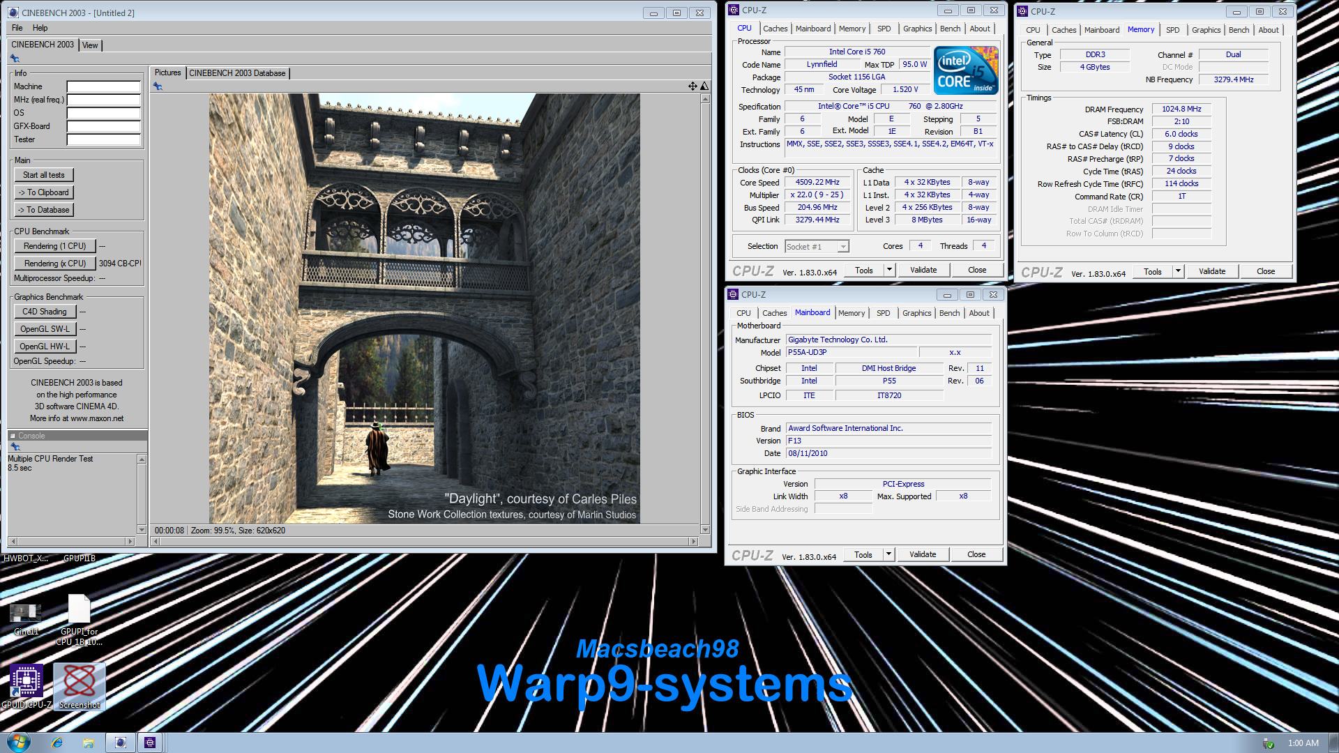Click Tools button in CPU-Z CPU window

tap(864, 270)
